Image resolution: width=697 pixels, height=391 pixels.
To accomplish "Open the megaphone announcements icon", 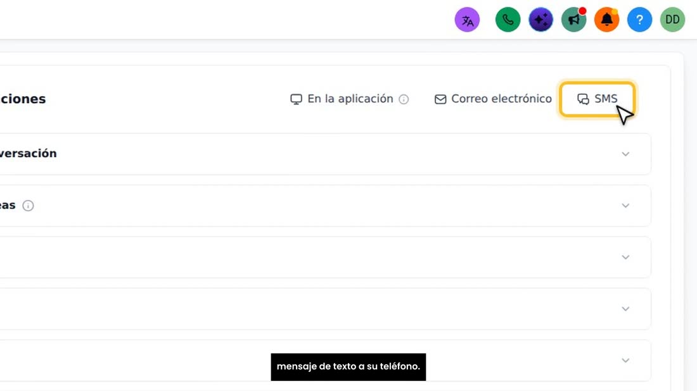I will 573,20.
